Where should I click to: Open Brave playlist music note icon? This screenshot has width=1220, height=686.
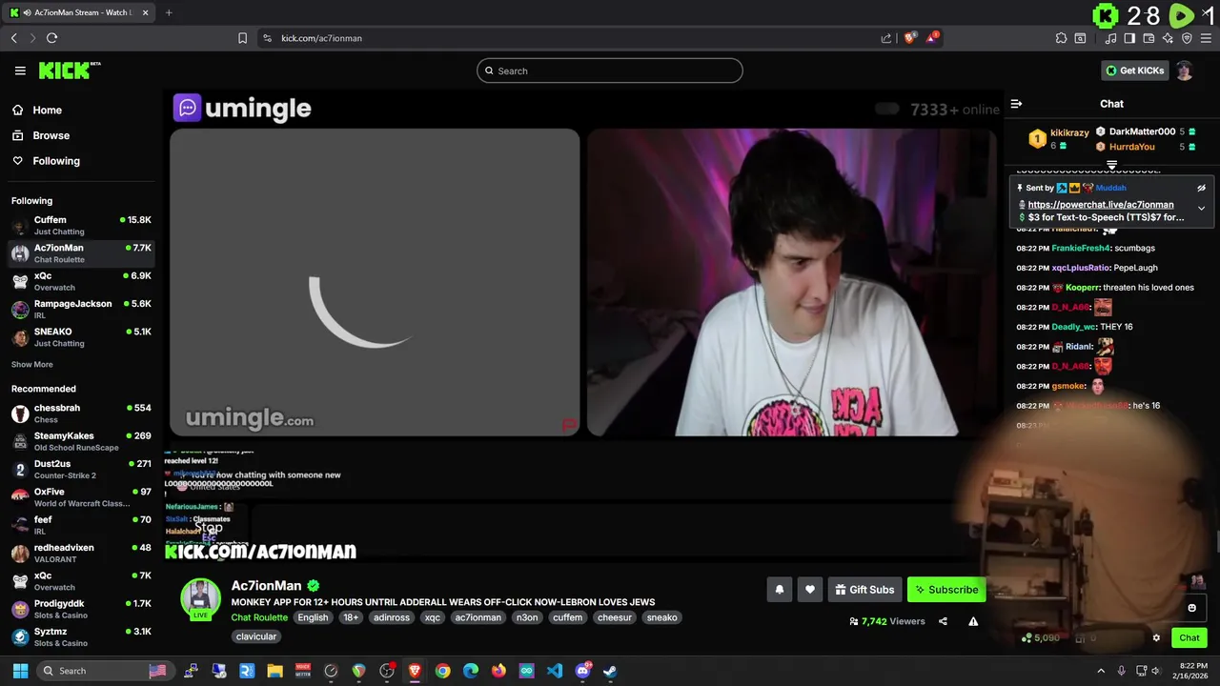pos(1111,38)
